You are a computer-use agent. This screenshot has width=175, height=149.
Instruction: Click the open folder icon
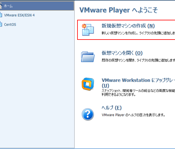(88, 57)
